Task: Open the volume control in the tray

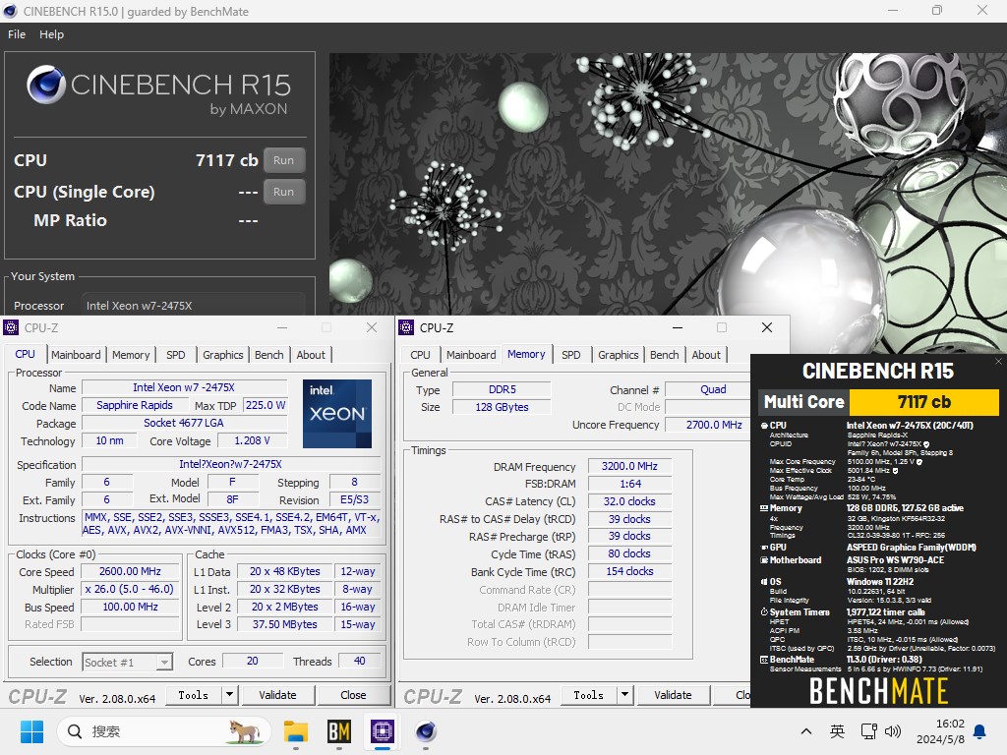Action: pos(893,731)
